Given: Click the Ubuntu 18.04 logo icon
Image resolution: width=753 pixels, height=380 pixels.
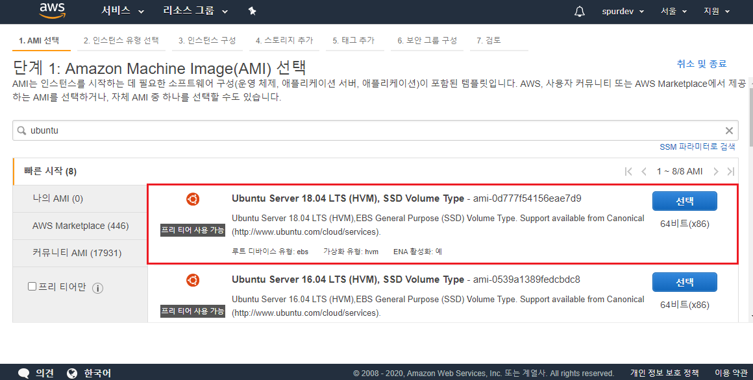Looking at the screenshot, I should click(193, 199).
